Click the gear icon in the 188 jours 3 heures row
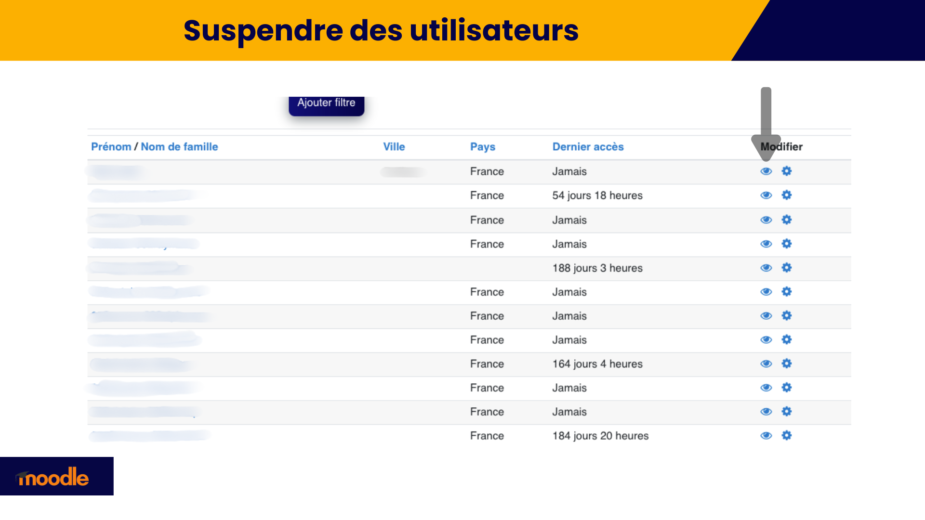Viewport: 925px width, 520px height. (x=787, y=268)
